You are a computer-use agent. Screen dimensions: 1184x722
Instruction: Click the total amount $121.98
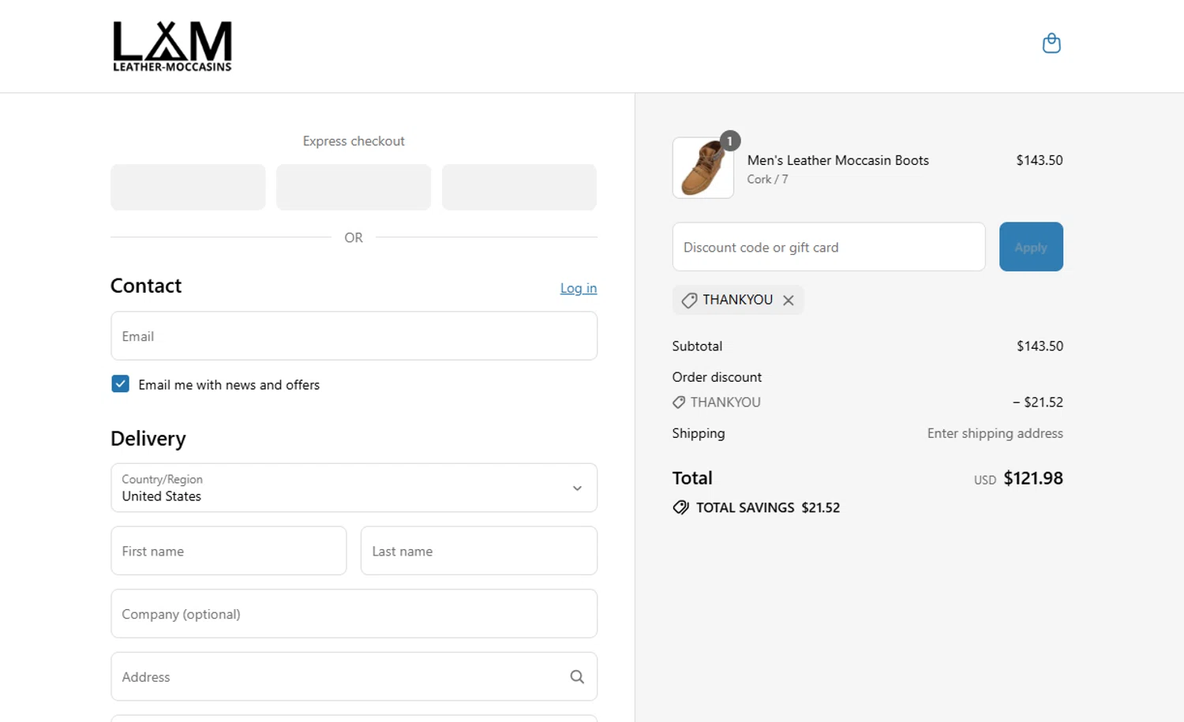(x=1033, y=478)
